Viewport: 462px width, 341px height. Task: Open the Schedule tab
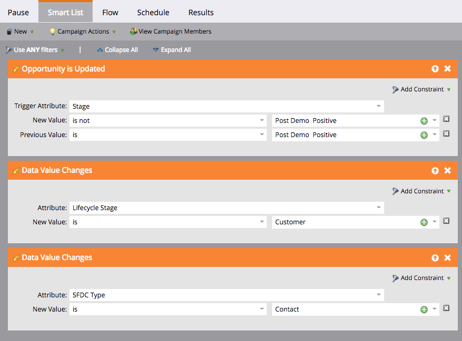[153, 12]
